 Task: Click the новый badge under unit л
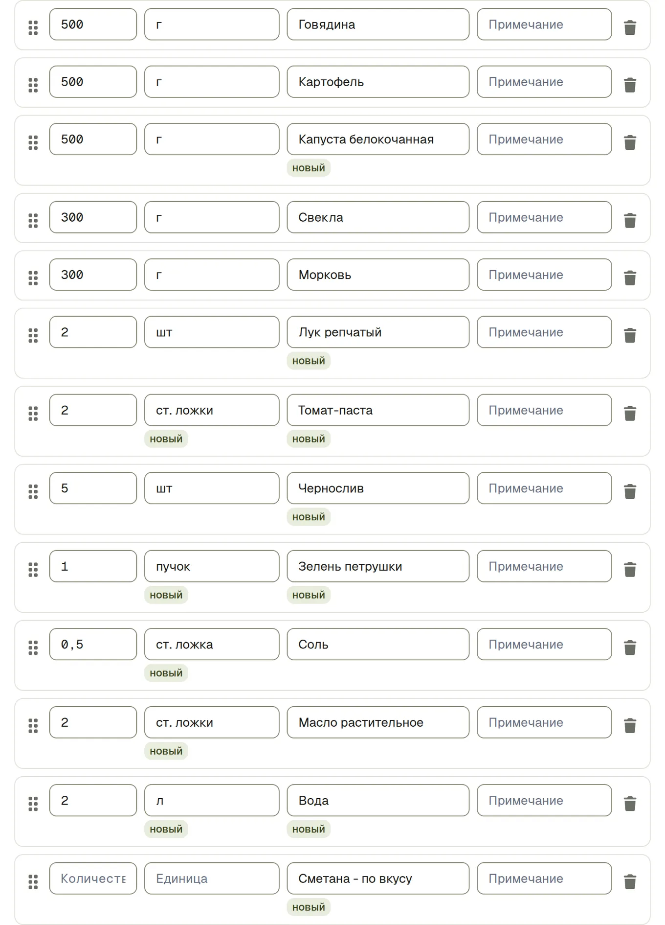coord(166,829)
